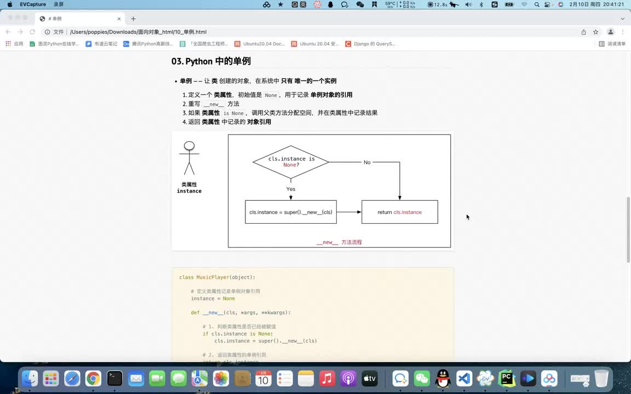Reload the current page

pyautogui.click(x=32, y=32)
